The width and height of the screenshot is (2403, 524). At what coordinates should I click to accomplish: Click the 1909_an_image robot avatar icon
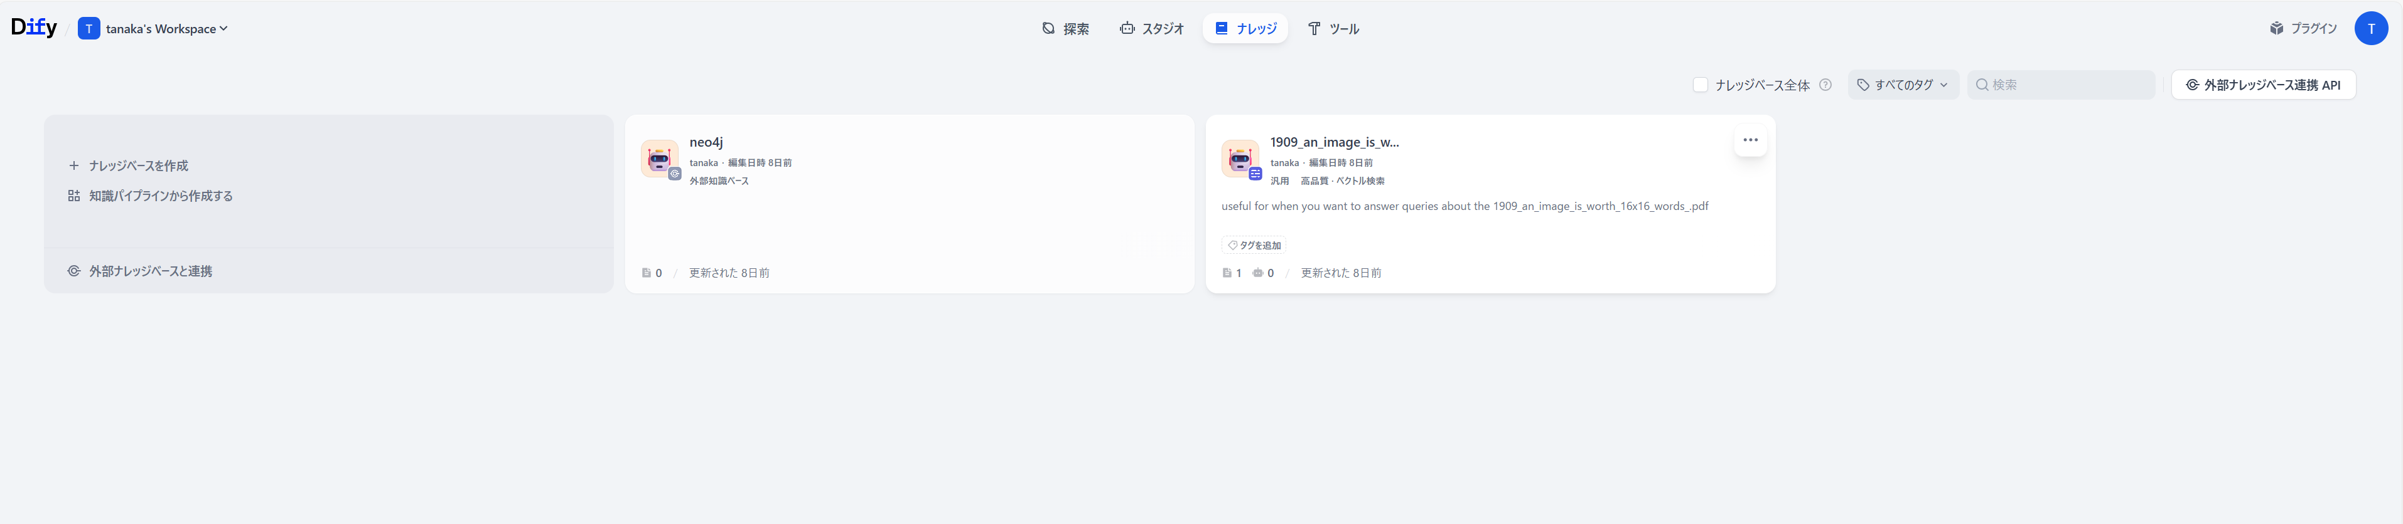point(1240,159)
